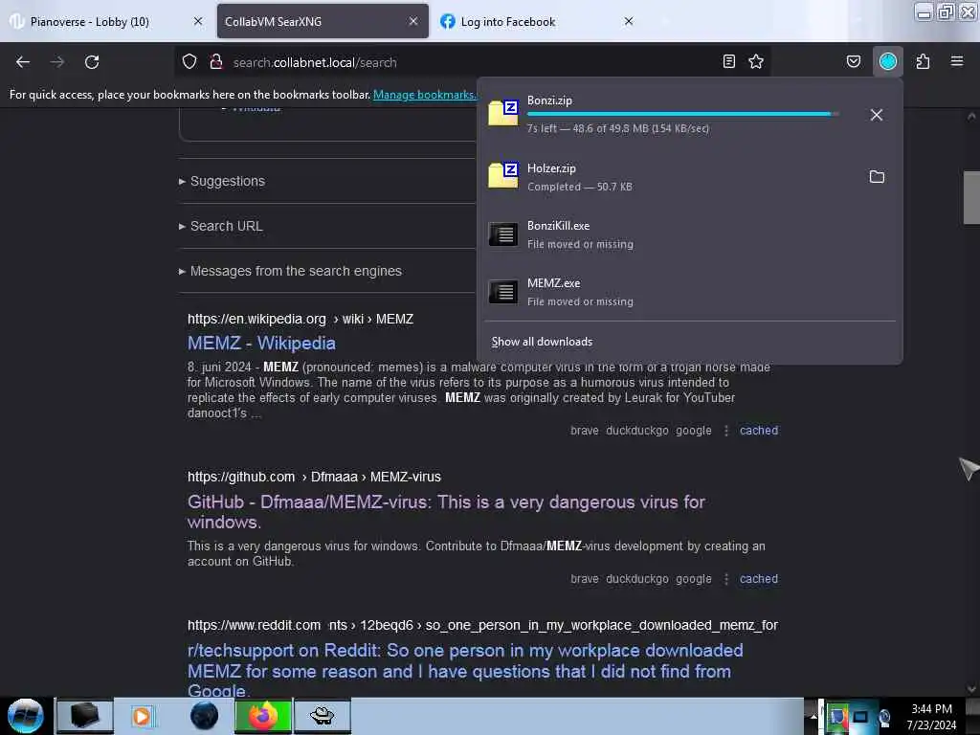Bookmark this page with the star icon

[756, 61]
